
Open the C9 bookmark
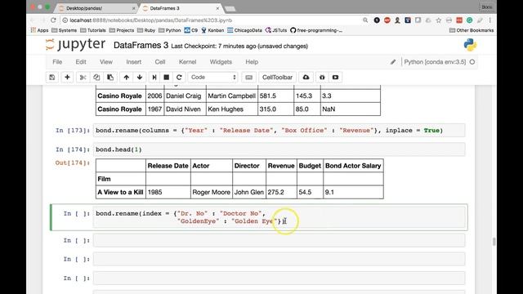click(x=191, y=30)
